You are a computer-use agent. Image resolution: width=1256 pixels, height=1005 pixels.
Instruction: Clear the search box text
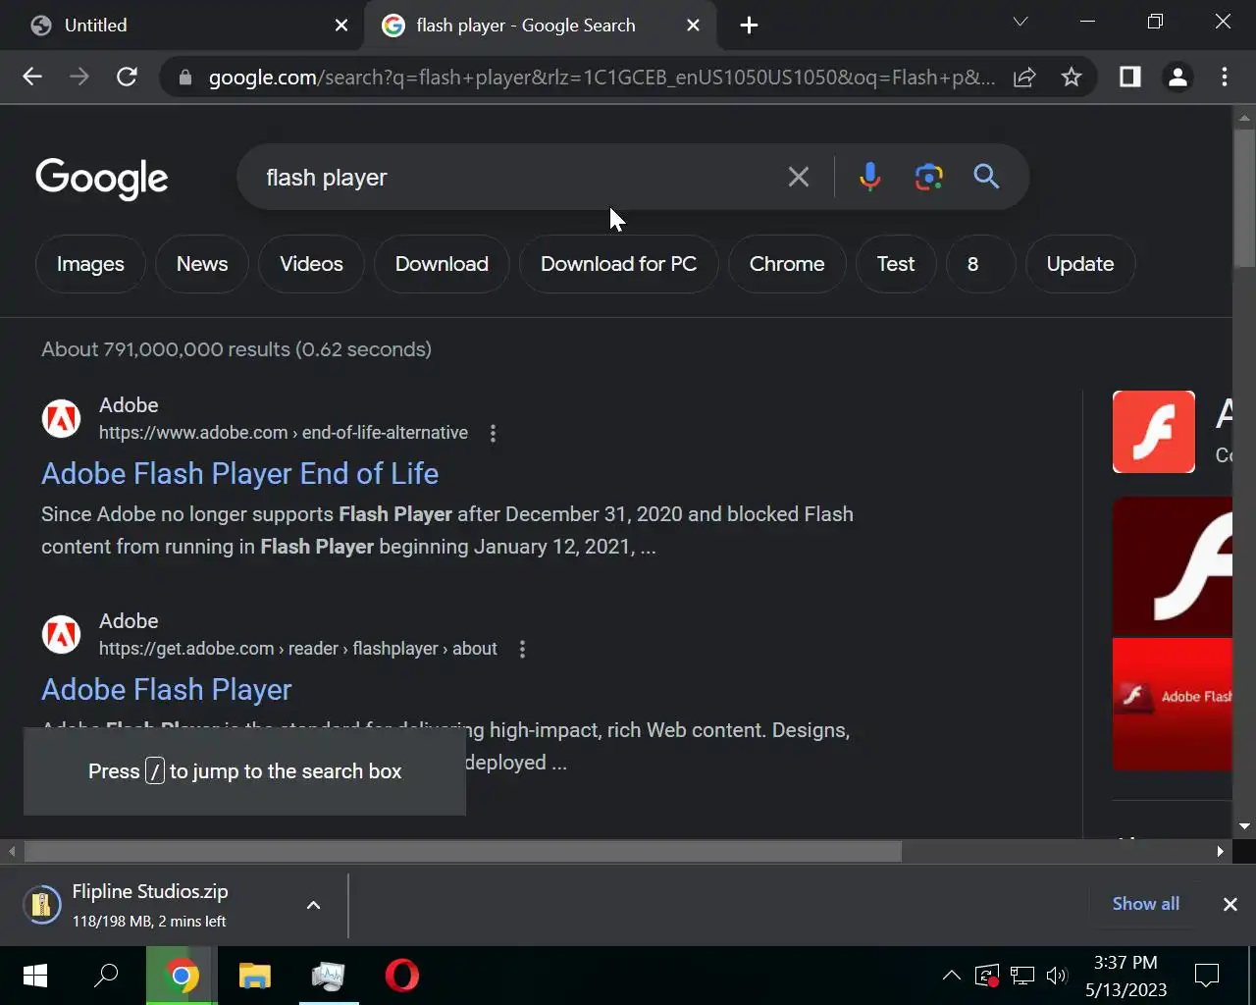click(799, 177)
